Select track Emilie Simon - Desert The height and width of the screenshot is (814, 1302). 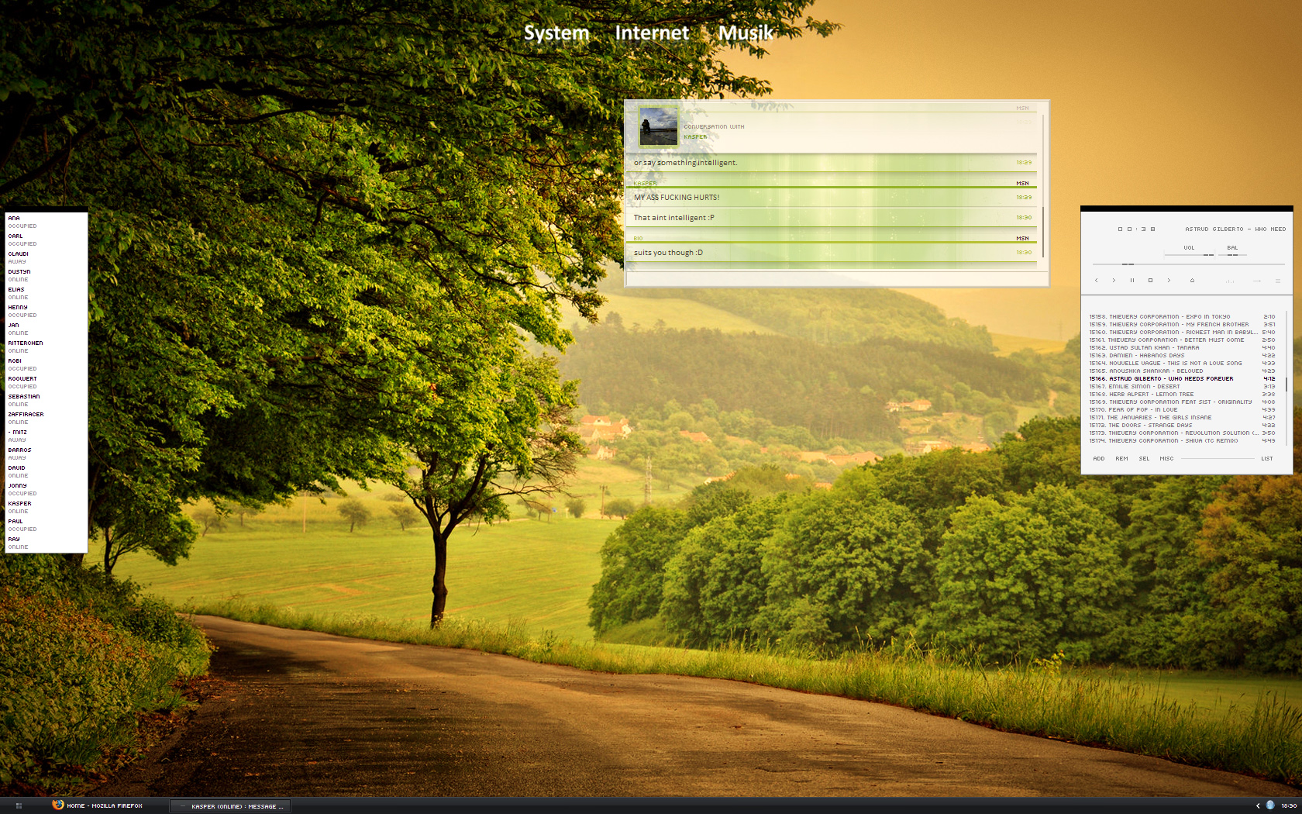pos(1182,387)
